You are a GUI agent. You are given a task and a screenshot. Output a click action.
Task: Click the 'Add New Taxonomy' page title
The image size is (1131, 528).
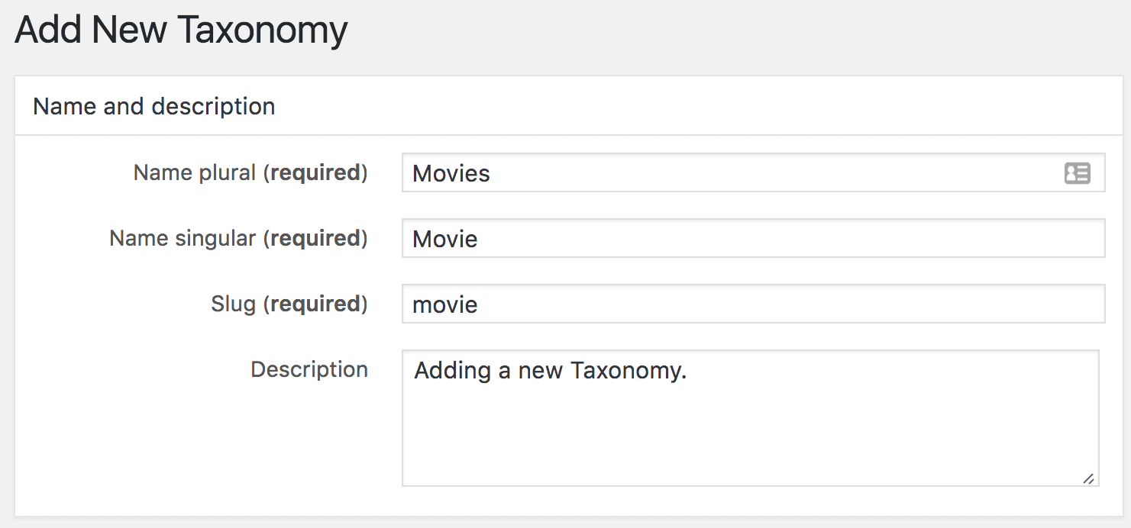point(181,29)
